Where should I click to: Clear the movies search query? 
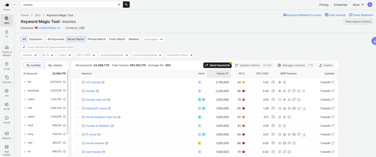[119, 4]
